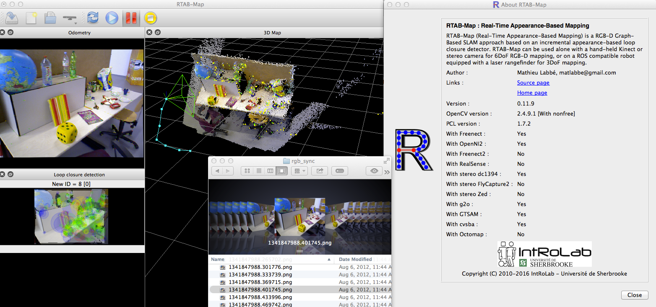Stop mapping with the yellow stop button

[x=150, y=18]
